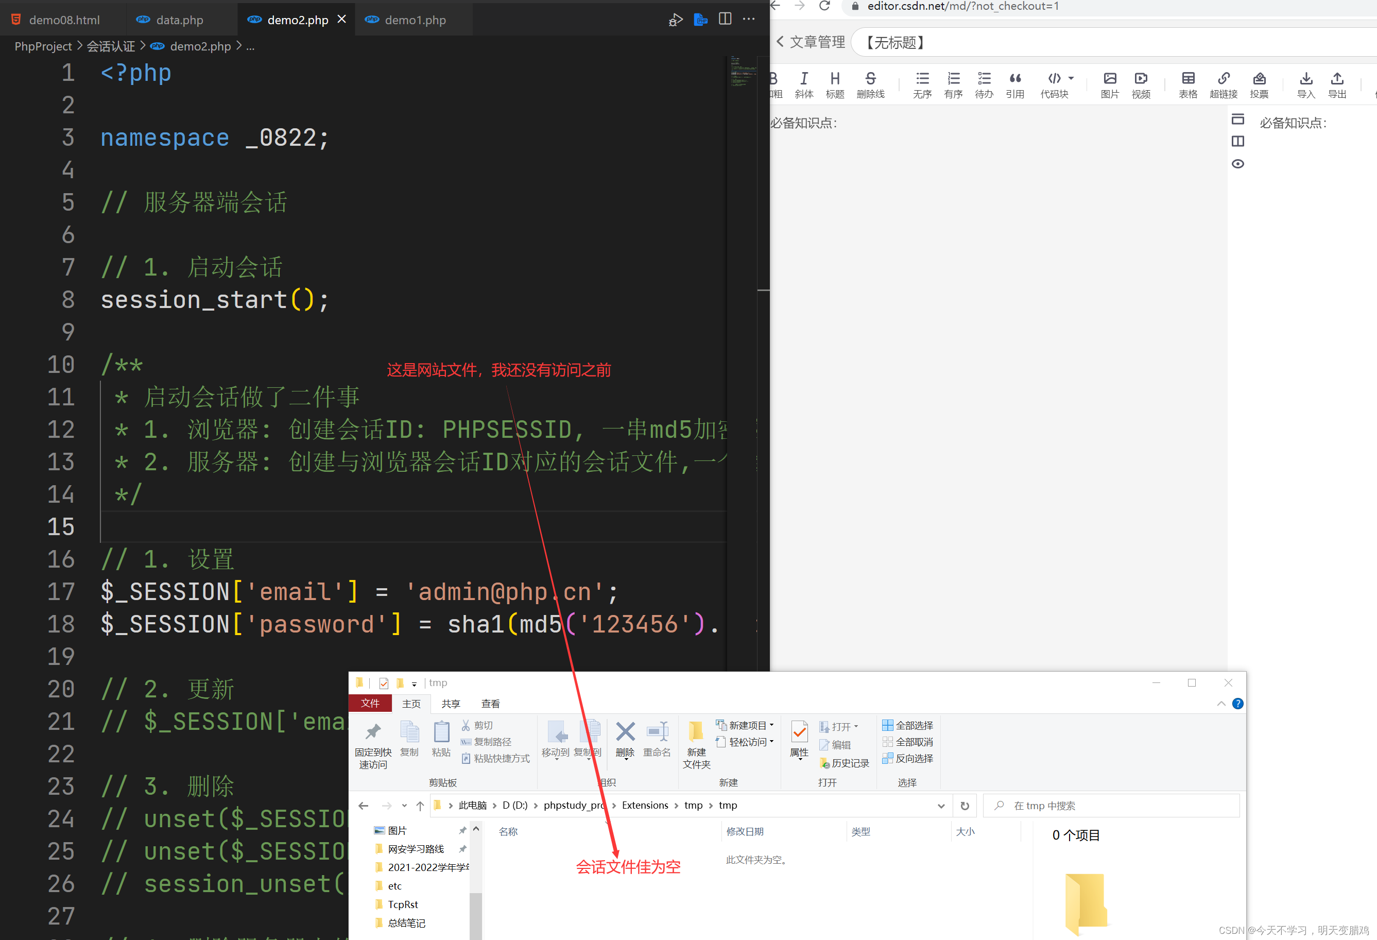Reload the CSDN editor page
Image resolution: width=1377 pixels, height=940 pixels.
824,6
